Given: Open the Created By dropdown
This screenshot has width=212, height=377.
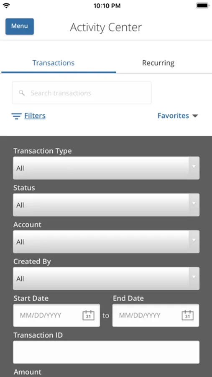Looking at the screenshot, I should 106,279.
